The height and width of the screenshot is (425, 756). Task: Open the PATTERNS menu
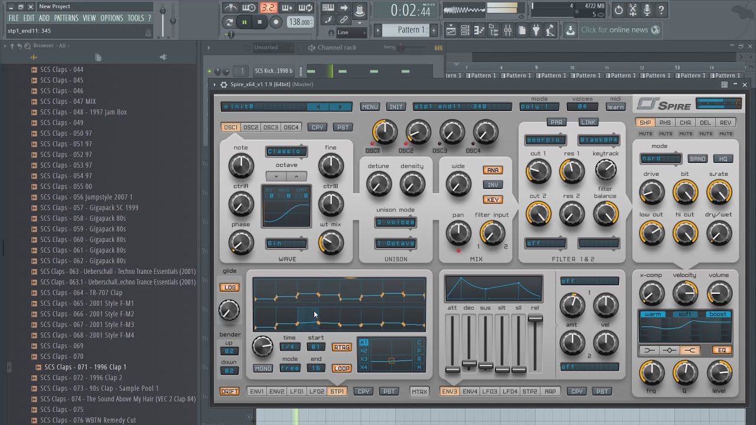point(66,18)
